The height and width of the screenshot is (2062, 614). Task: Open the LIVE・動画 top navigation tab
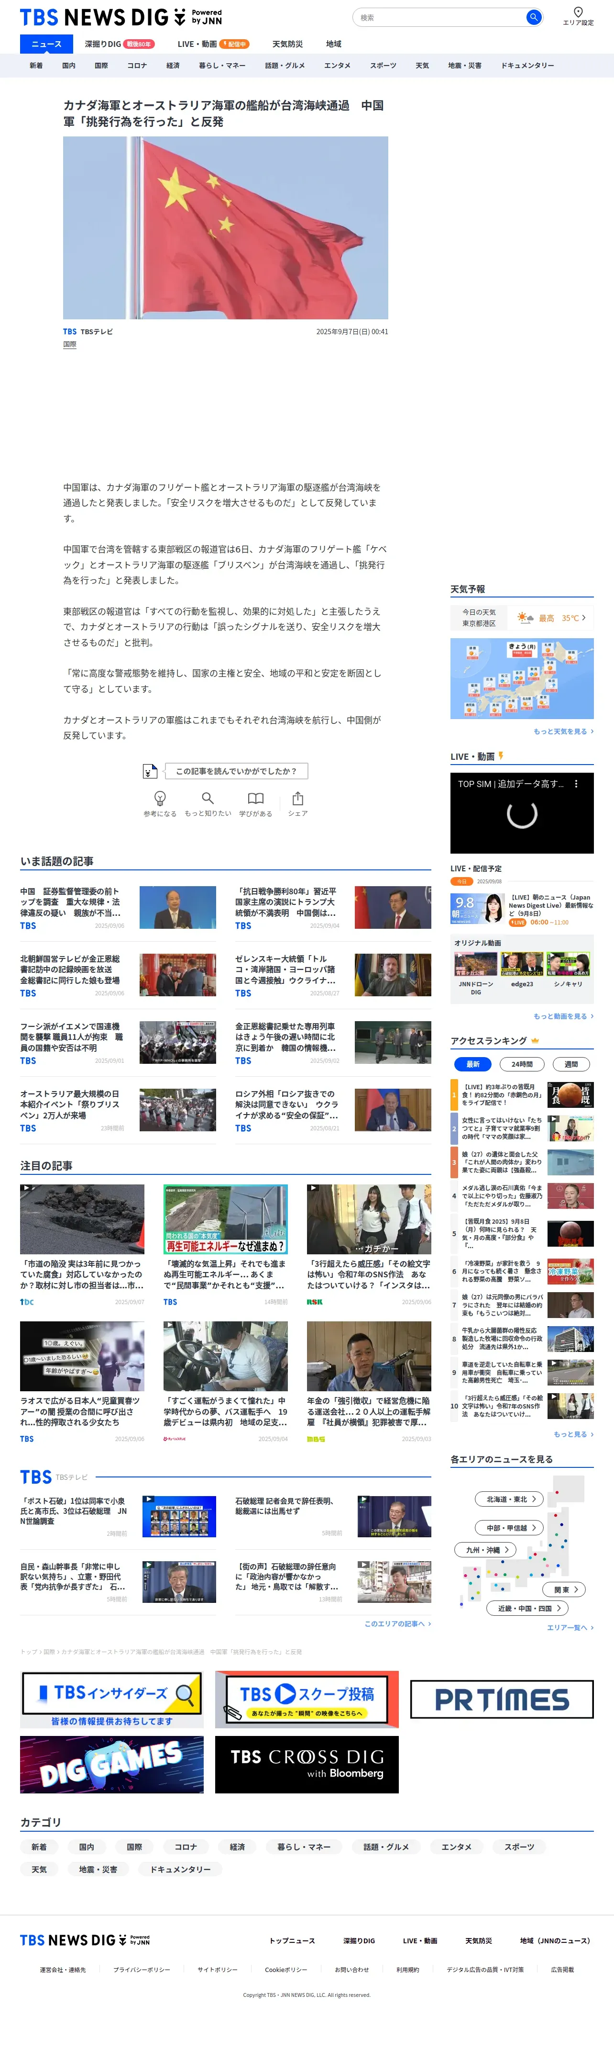(213, 44)
